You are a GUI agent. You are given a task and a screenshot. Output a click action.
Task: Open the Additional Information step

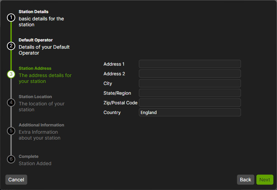(41, 125)
